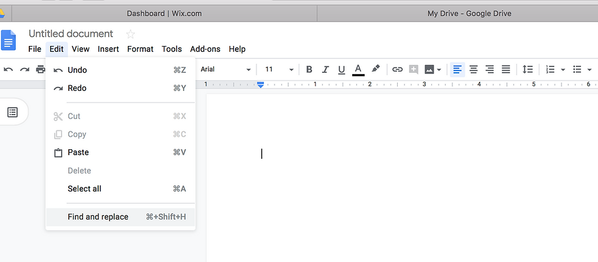Screen dimensions: 598x262
Task: Open the text color picker
Action: point(358,70)
